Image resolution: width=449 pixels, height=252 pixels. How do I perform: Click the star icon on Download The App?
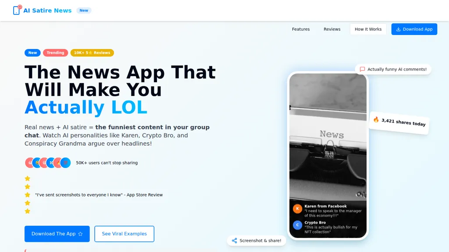[81, 234]
